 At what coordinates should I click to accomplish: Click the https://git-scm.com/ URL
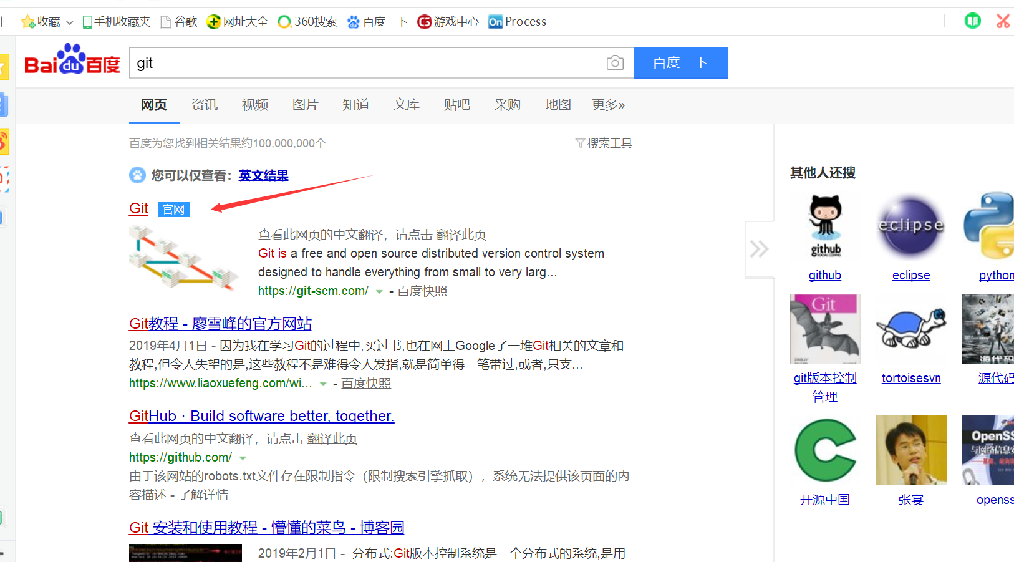(314, 291)
